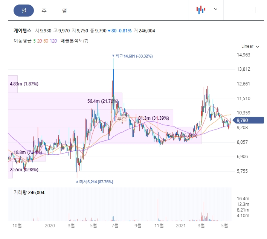
Task: Toggle the 120-day moving average
Action: coord(53,41)
